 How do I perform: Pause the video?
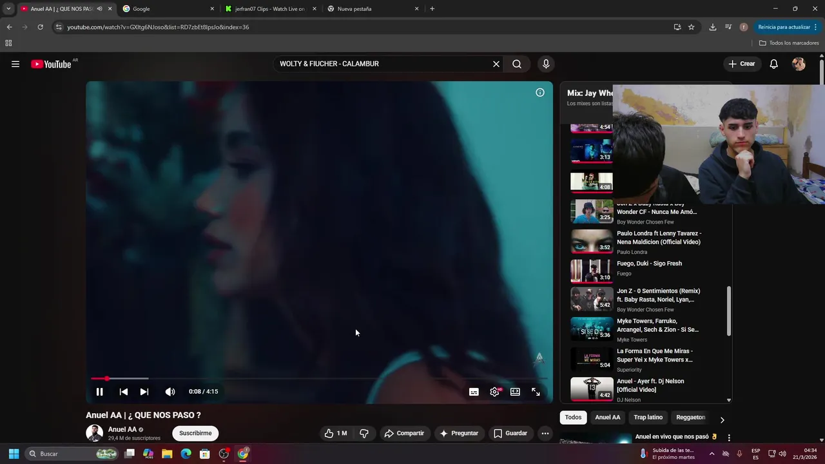click(x=100, y=392)
